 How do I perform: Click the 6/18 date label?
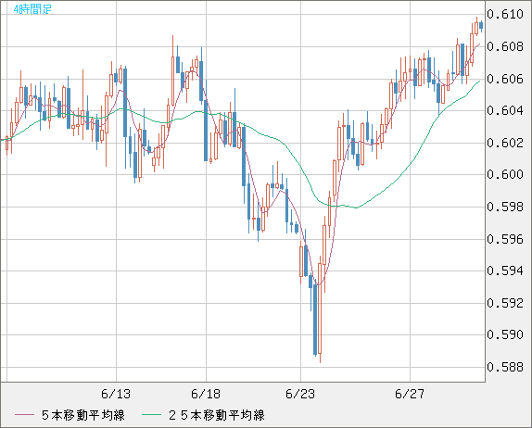(x=206, y=394)
